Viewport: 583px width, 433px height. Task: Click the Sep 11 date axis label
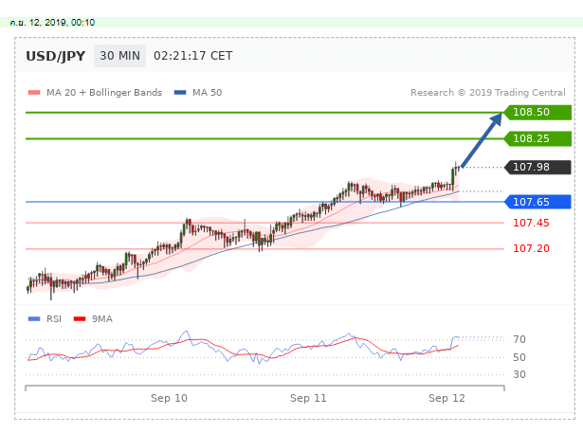(308, 399)
